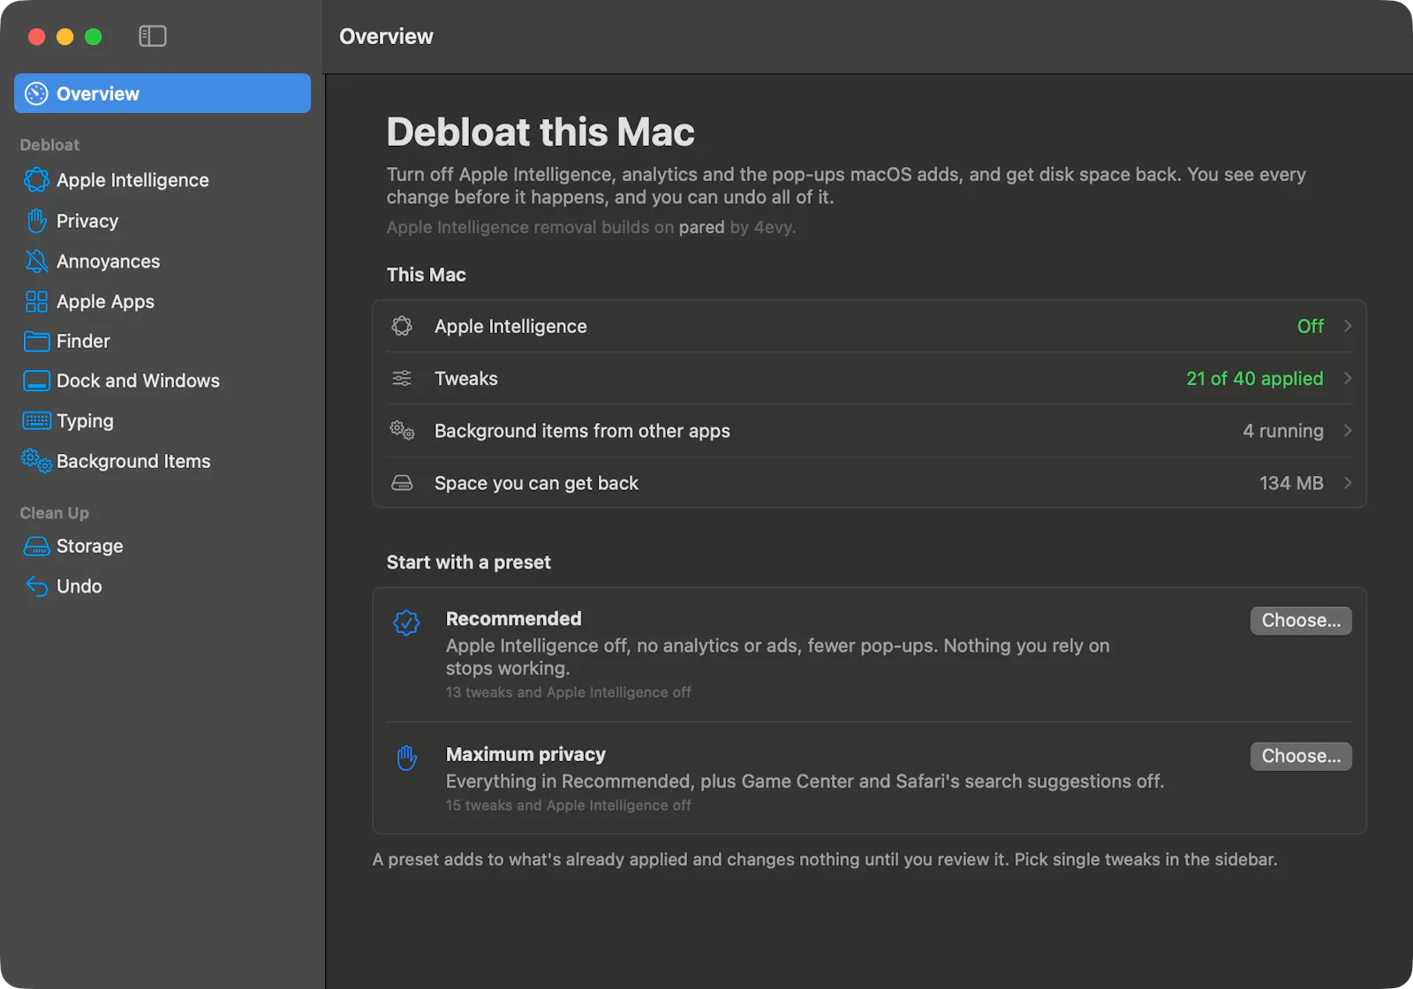Screen dimensions: 1413x989
Task: Open the Finder sidebar item
Action: coord(162,341)
